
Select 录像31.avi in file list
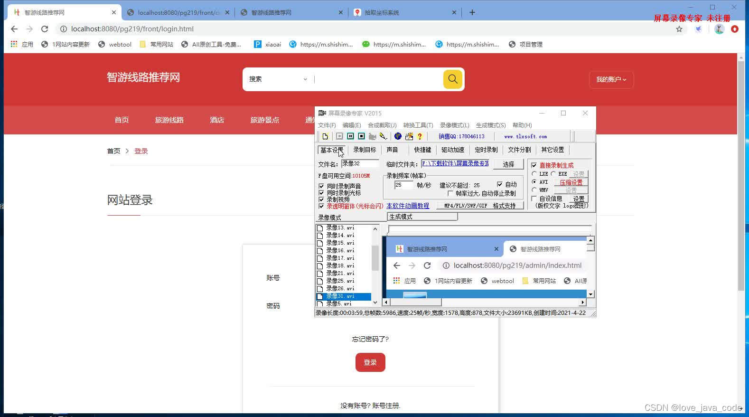[x=344, y=296]
